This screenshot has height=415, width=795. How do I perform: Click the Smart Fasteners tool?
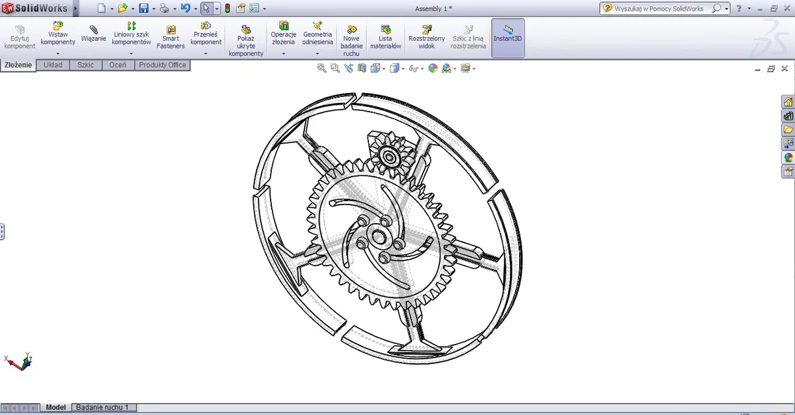point(171,38)
